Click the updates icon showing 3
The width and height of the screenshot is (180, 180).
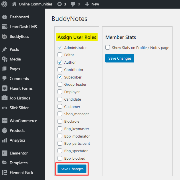tap(59, 4)
